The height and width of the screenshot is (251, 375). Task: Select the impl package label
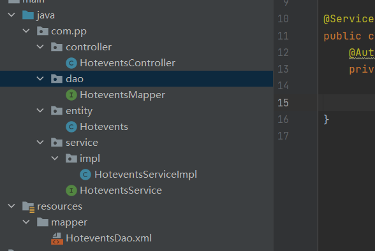pyautogui.click(x=90, y=159)
